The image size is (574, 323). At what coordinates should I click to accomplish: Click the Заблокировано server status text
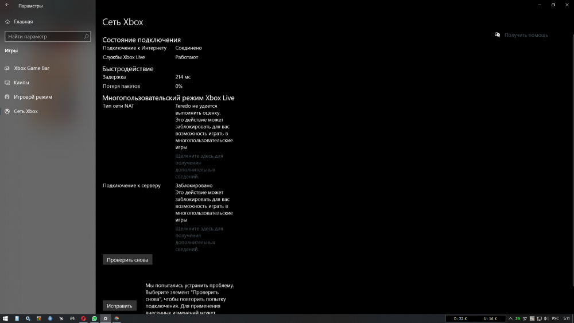click(193, 185)
